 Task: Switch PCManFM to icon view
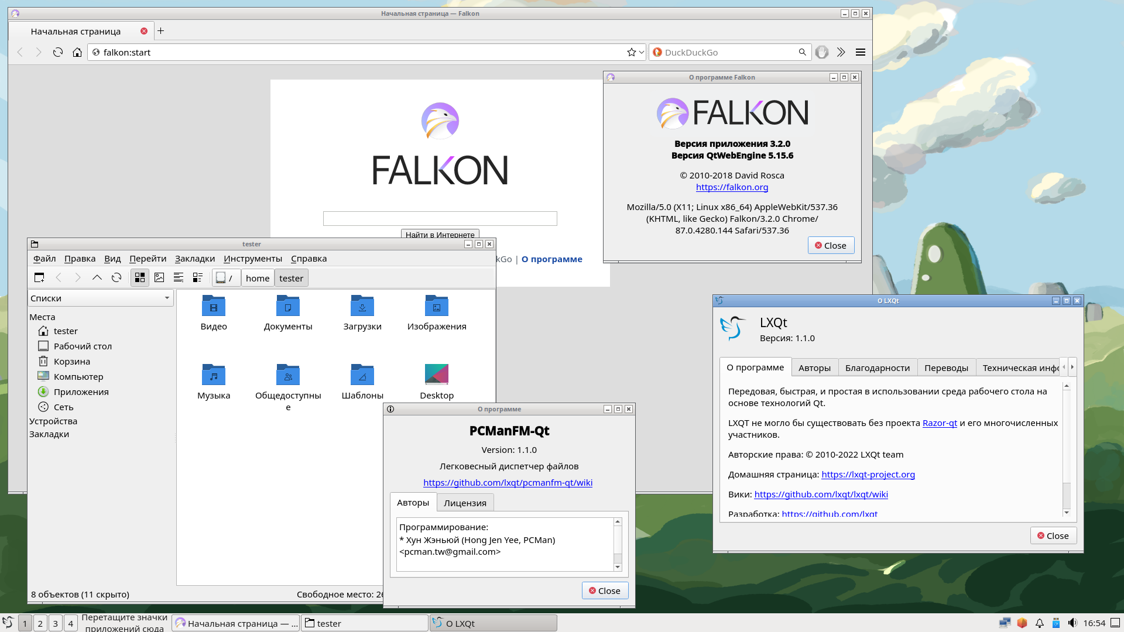(139, 278)
